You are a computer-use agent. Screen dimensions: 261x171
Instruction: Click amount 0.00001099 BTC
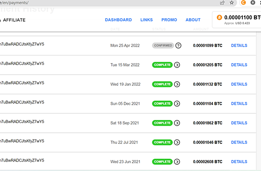(x=208, y=45)
